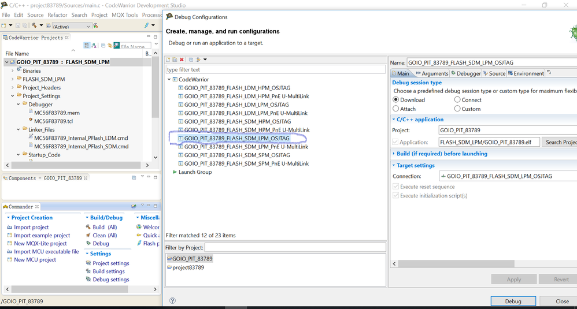577x309 pixels.
Task: Toggle Execute initialization script(s) checkbox
Action: coord(395,195)
